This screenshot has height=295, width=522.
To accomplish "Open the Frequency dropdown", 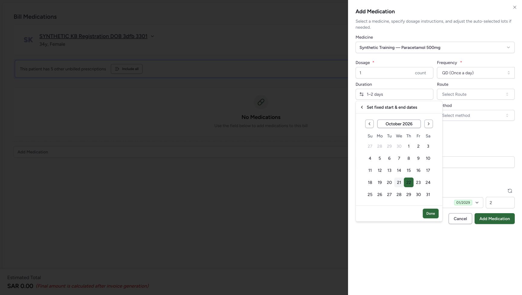I will coord(476,73).
